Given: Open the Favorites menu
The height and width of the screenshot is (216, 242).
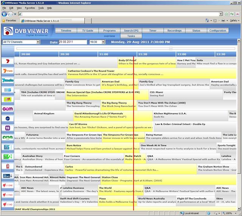Looking at the screenshot, I should pyautogui.click(x=30, y=8).
